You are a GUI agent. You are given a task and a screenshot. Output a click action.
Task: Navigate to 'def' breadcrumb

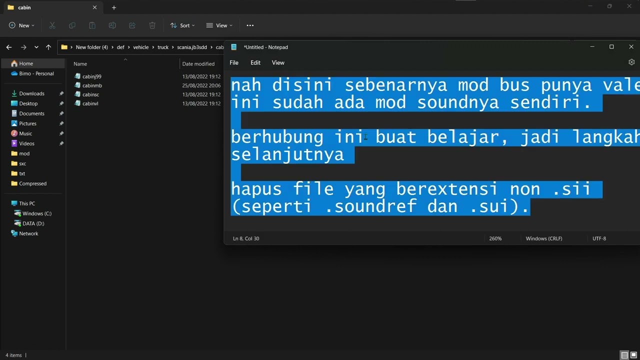click(x=120, y=47)
